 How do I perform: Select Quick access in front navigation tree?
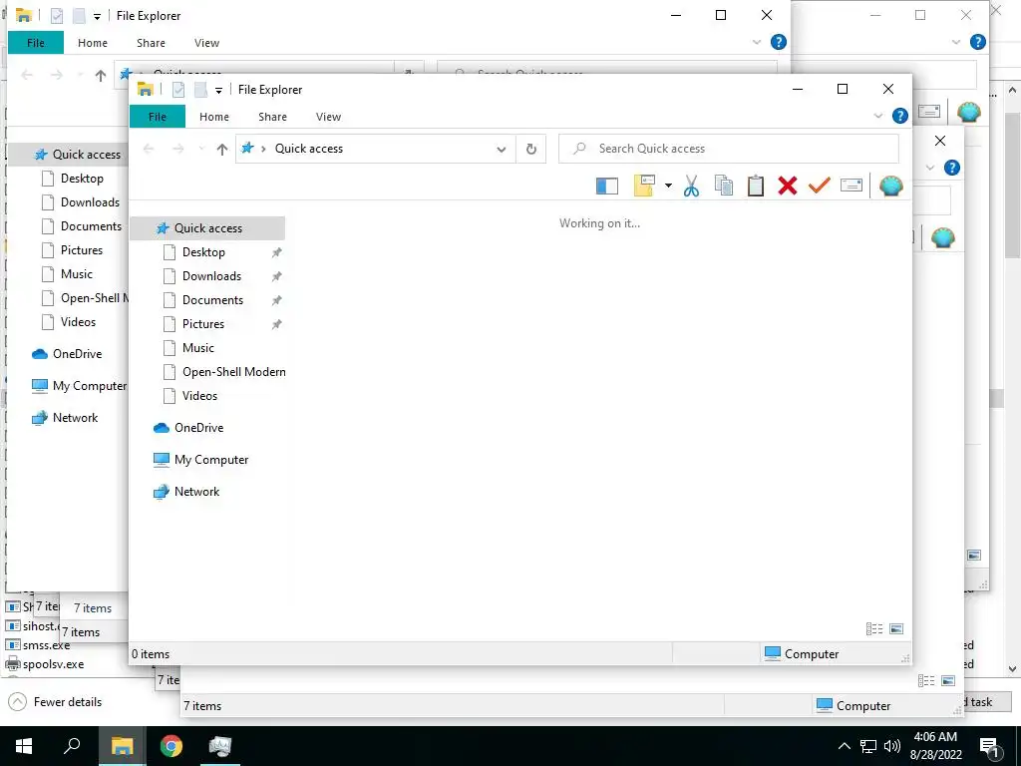(207, 228)
